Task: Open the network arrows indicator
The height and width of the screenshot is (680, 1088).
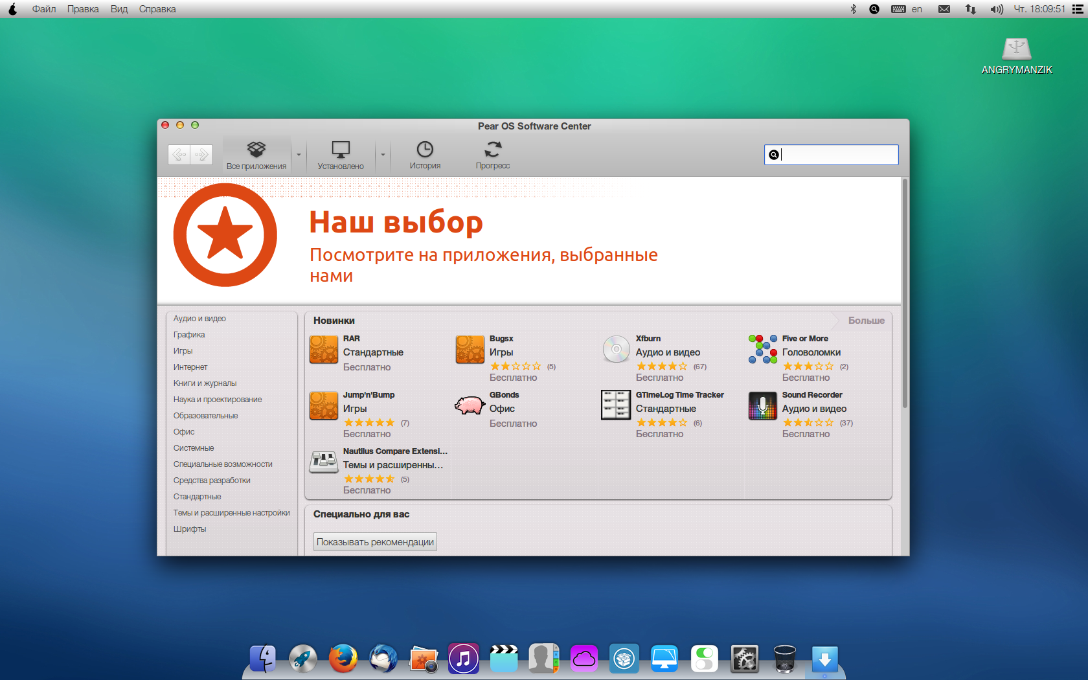Action: [971, 9]
